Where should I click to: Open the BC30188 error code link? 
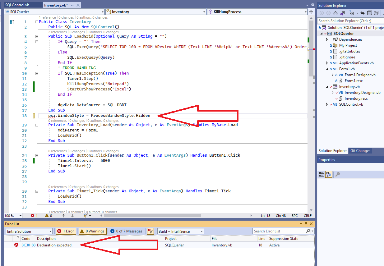click(x=29, y=245)
